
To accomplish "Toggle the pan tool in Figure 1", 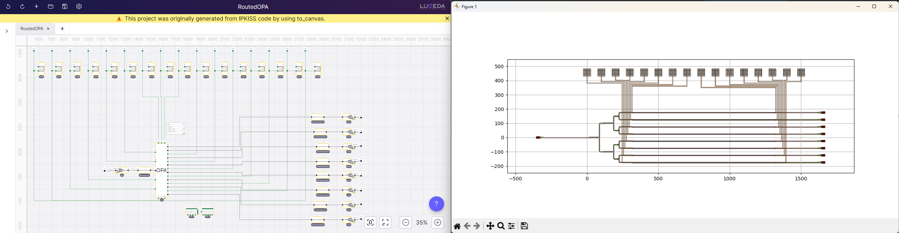I will (x=490, y=226).
